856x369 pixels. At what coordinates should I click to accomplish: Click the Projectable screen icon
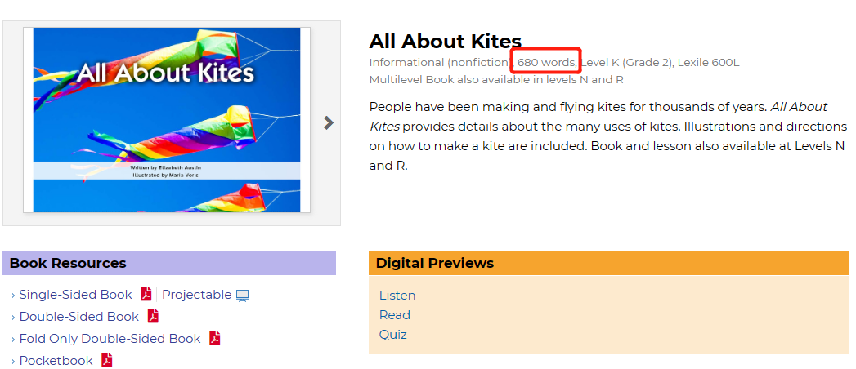click(242, 296)
